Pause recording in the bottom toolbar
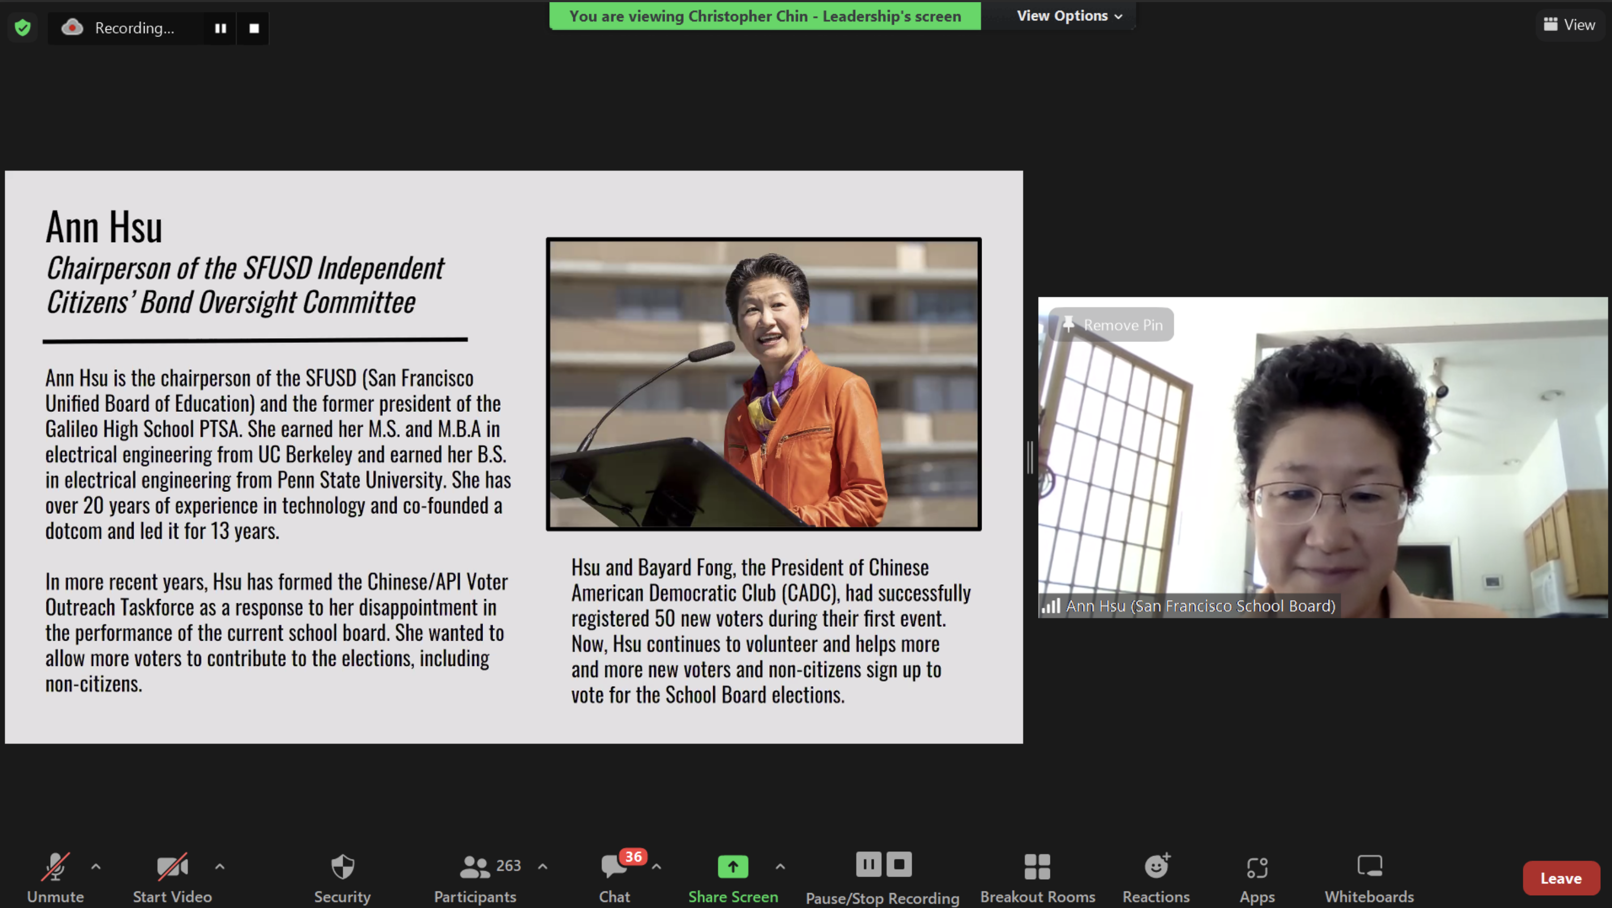The width and height of the screenshot is (1612, 908). coord(868,864)
